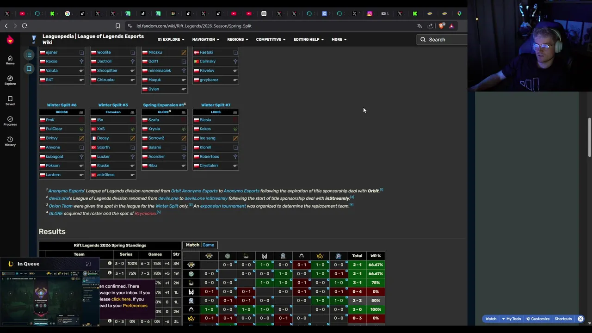
Task: Open the share icon in address bar
Action: pyautogui.click(x=430, y=26)
